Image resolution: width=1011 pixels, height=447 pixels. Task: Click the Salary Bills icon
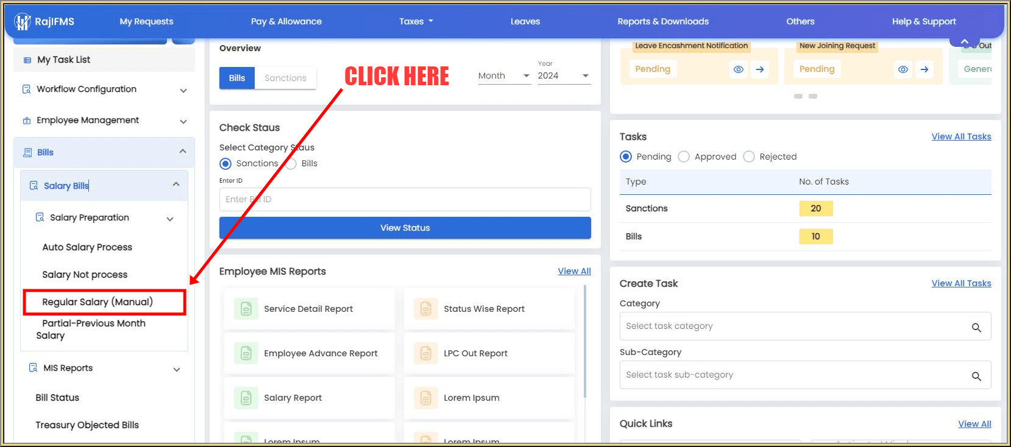pyautogui.click(x=34, y=186)
